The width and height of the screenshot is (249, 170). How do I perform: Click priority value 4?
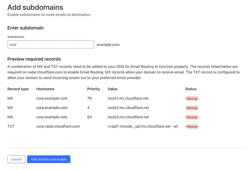pyautogui.click(x=88, y=108)
